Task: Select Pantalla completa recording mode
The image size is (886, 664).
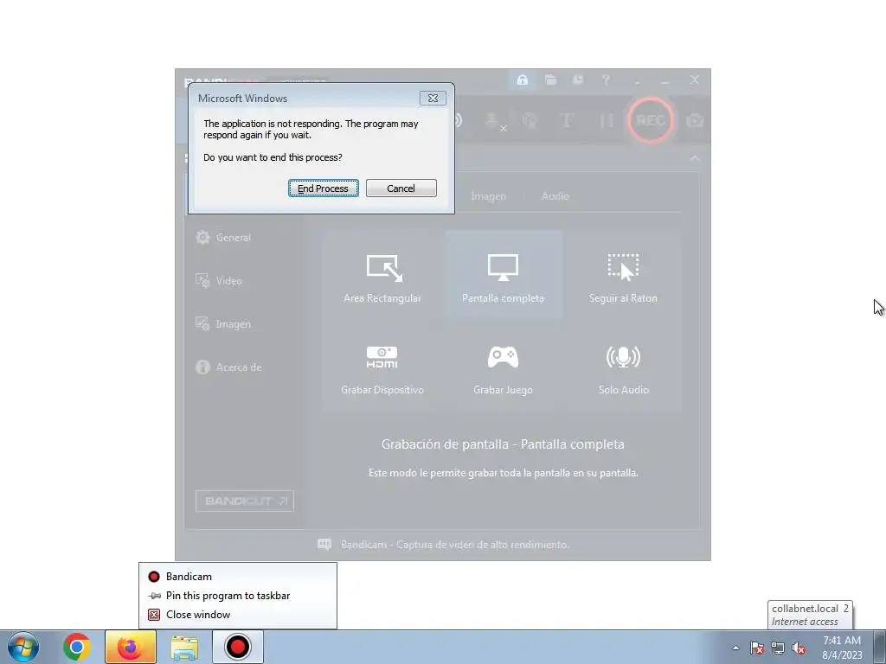Action: [503, 277]
